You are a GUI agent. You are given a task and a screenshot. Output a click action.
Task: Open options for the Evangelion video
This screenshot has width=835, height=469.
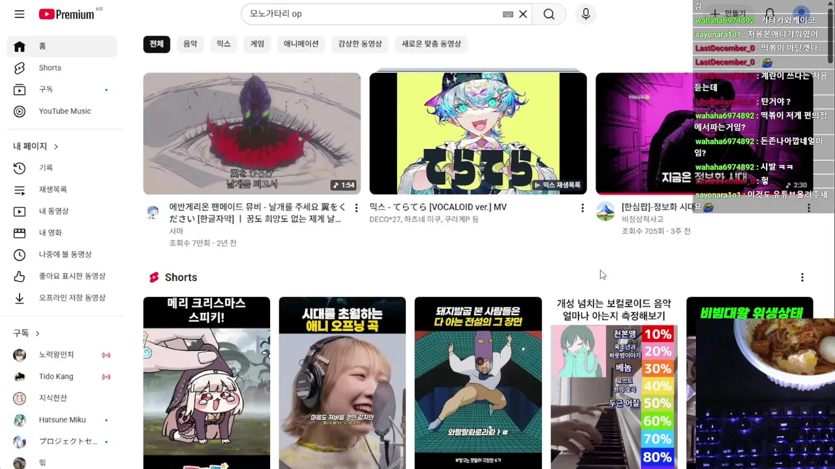(356, 208)
